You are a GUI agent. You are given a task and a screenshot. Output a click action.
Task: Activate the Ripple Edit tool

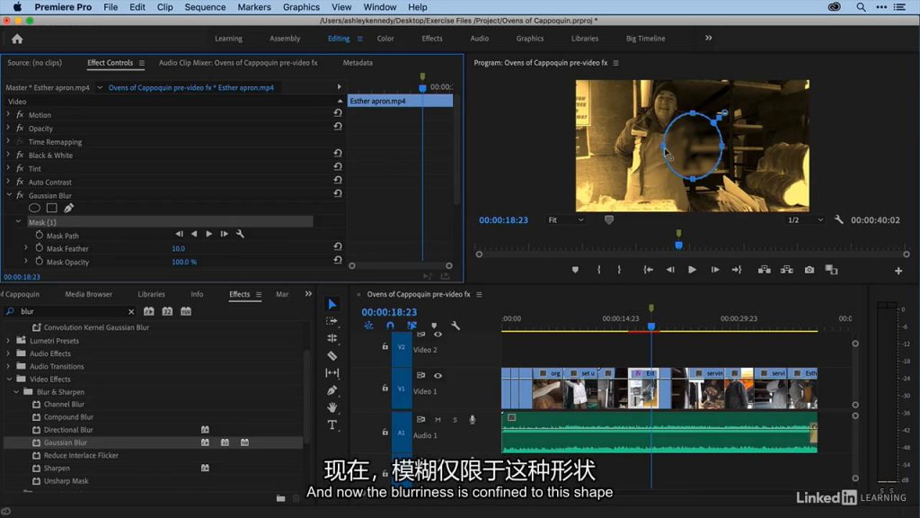pos(332,338)
